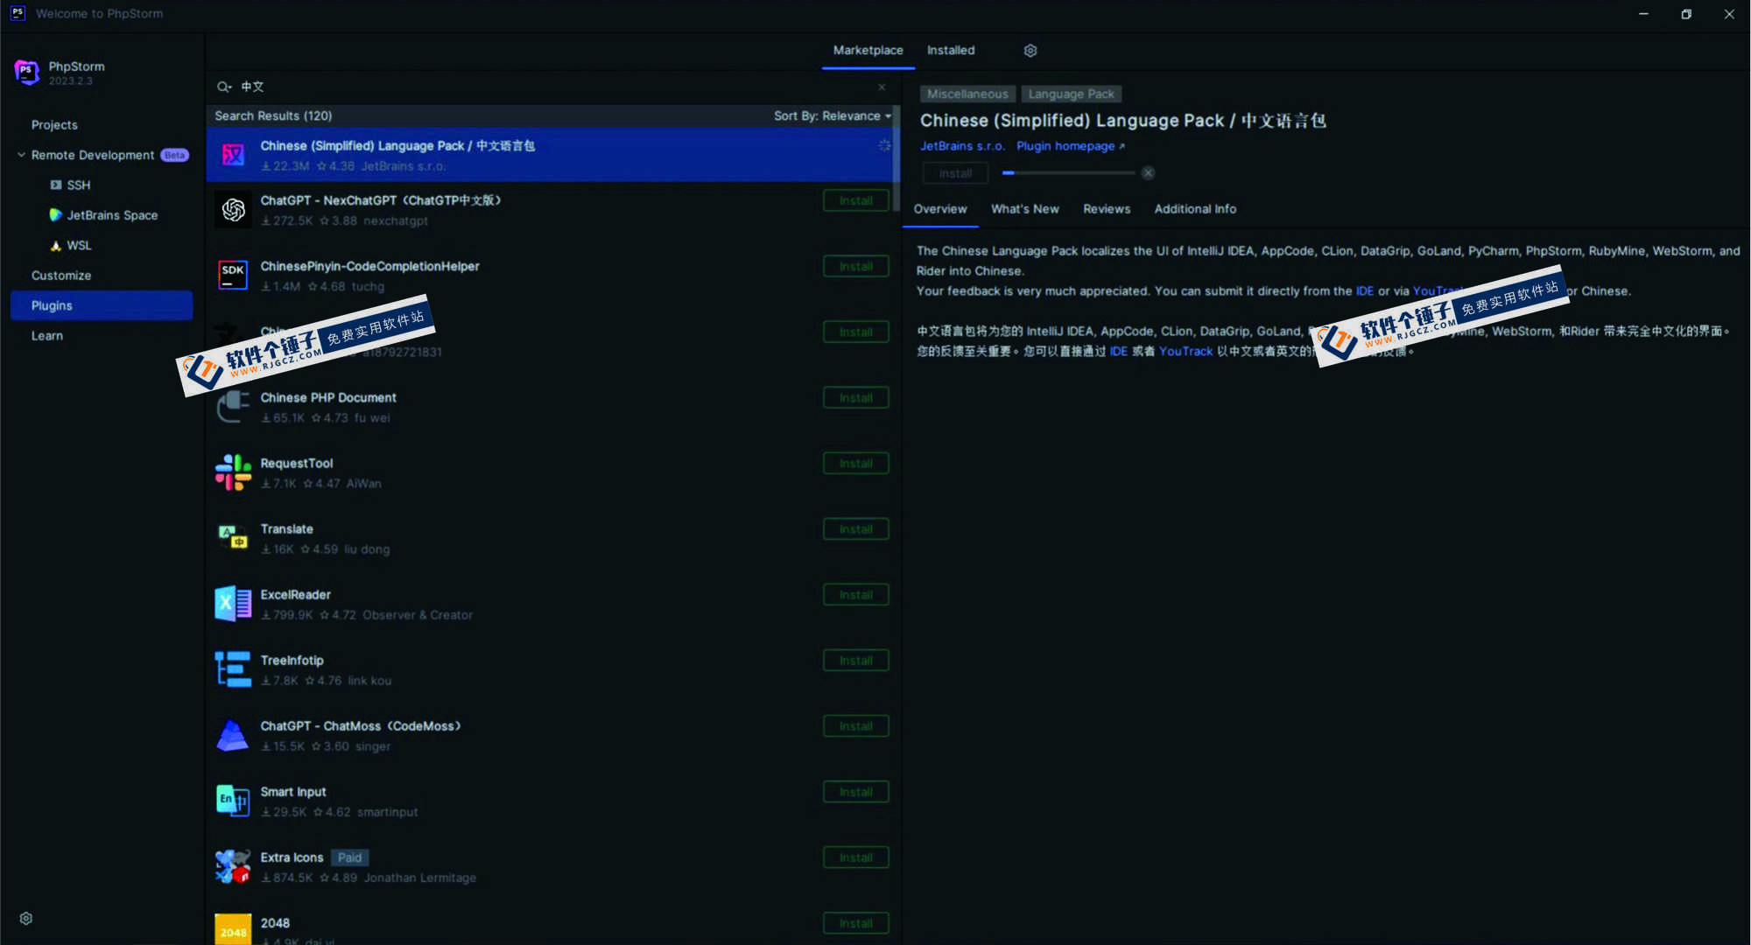Click the TreeInfotip plugin icon

tap(233, 669)
